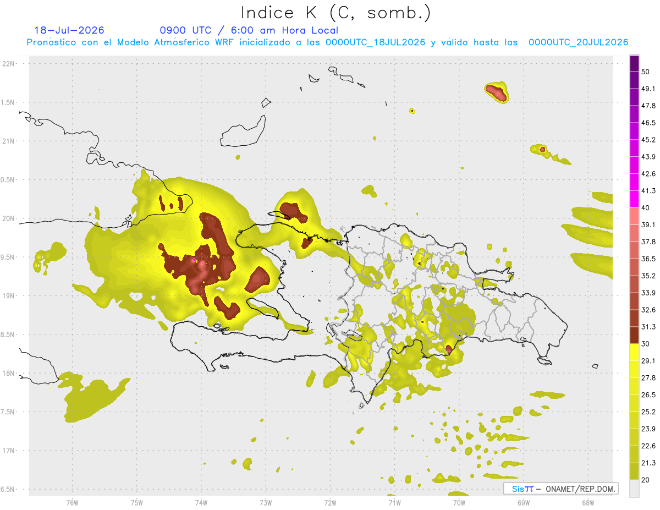
Task: Click the colorbar value "46.5"
Action: click(x=648, y=123)
